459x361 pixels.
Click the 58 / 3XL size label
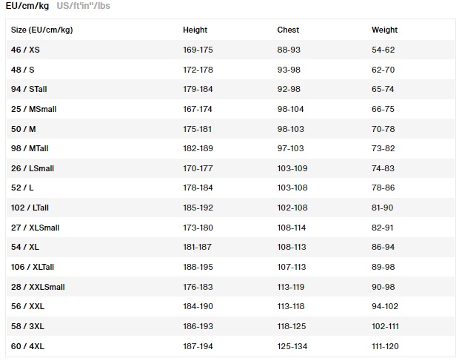click(x=28, y=326)
